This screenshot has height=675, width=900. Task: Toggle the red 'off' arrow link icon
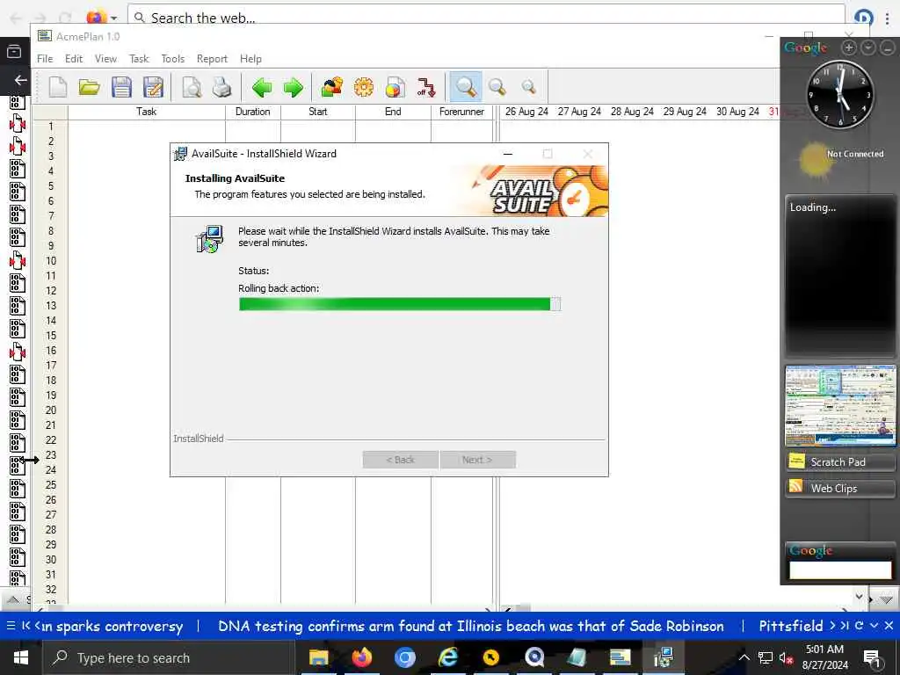point(426,87)
